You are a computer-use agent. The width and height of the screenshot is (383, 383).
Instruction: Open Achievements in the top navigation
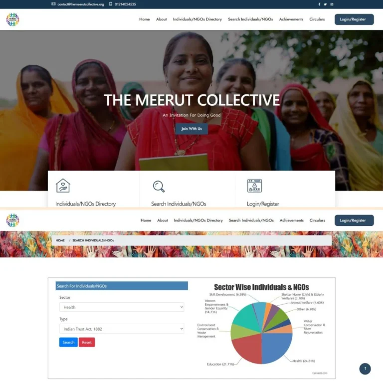[291, 19]
